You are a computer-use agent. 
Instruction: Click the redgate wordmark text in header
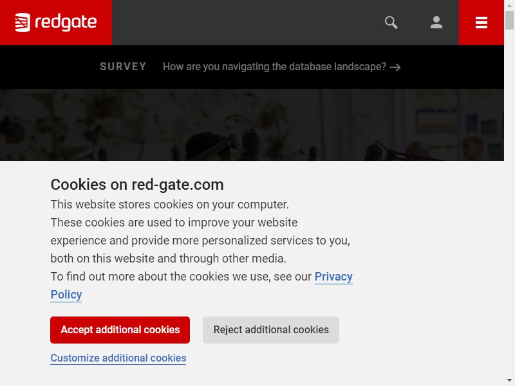(x=66, y=23)
